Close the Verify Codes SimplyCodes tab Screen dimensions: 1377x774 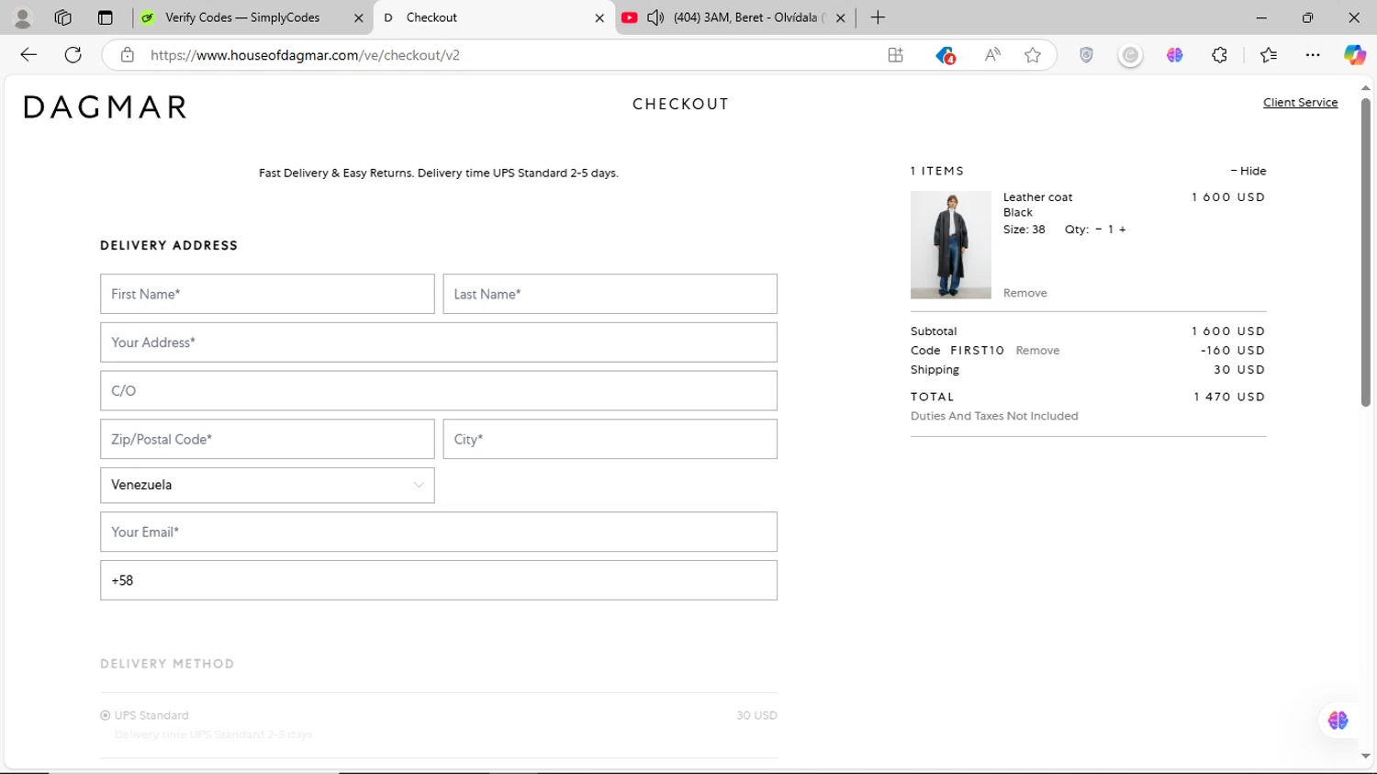(x=359, y=17)
